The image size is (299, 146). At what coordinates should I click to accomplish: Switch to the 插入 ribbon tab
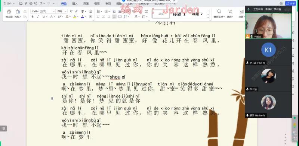tap(75, 4)
